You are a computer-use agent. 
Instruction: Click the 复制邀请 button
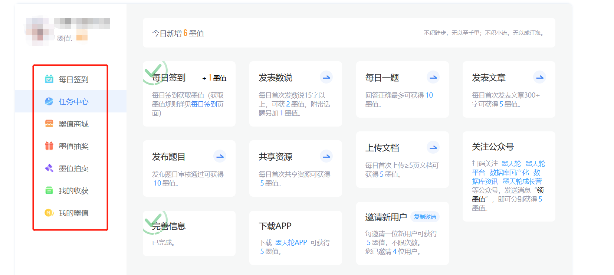[425, 217]
